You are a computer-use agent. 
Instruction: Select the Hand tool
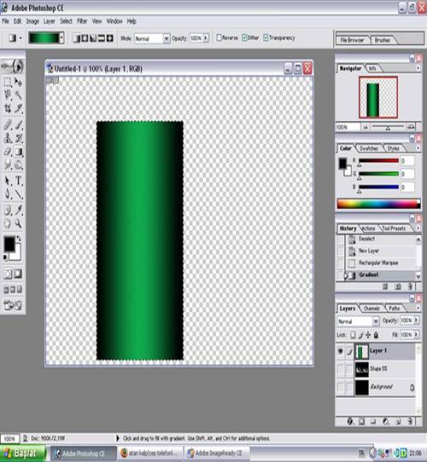8,223
